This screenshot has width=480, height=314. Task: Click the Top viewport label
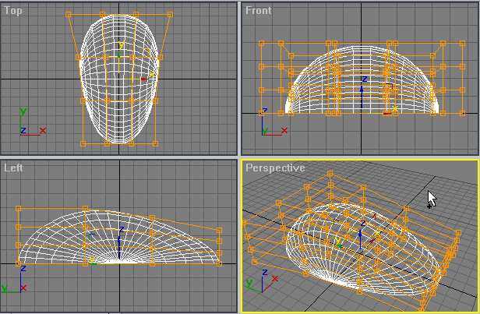pos(12,10)
